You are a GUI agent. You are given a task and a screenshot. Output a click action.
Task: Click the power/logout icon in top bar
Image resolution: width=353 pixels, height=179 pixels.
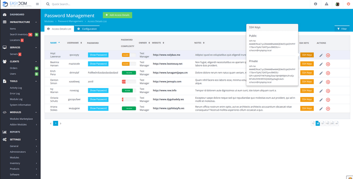point(349,4)
